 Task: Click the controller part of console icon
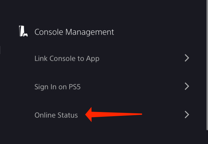click(25, 35)
